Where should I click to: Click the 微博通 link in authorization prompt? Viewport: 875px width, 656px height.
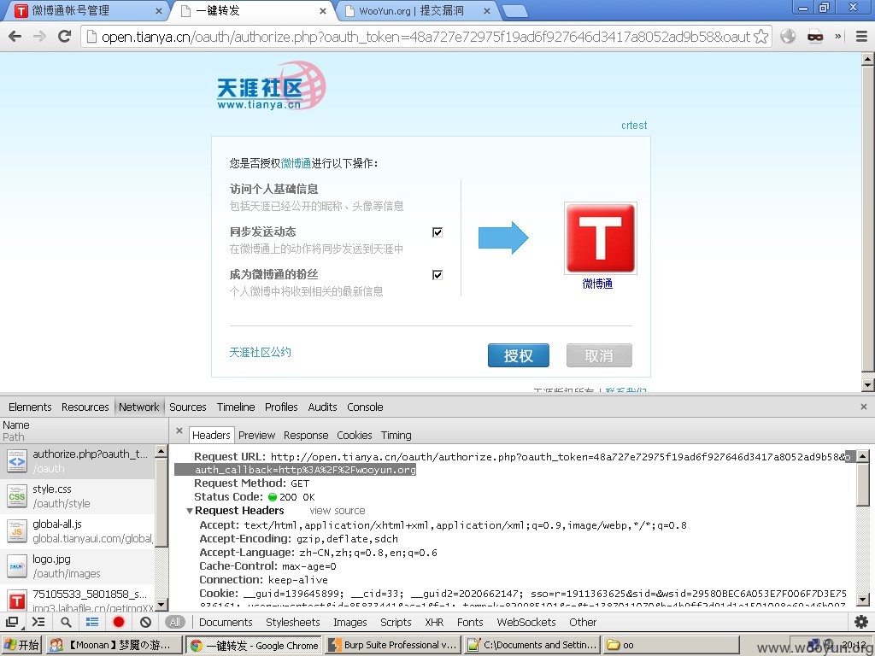pyautogui.click(x=296, y=163)
